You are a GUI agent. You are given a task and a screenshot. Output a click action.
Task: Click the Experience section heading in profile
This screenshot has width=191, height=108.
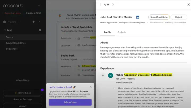pyautogui.click(x=107, y=68)
